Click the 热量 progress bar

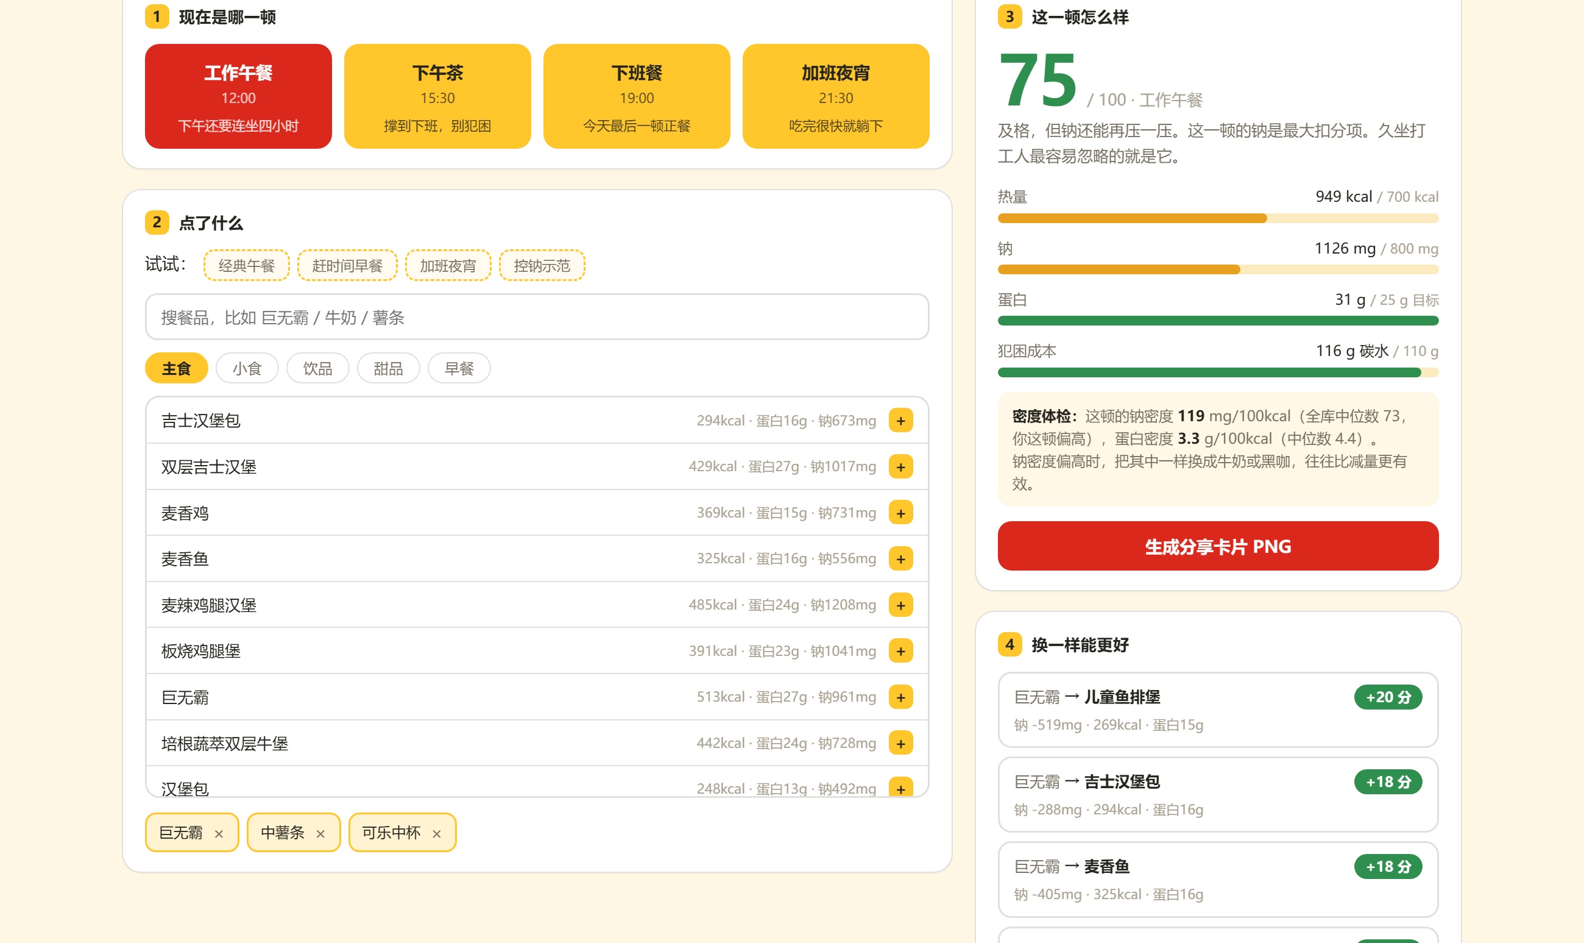[1218, 219]
